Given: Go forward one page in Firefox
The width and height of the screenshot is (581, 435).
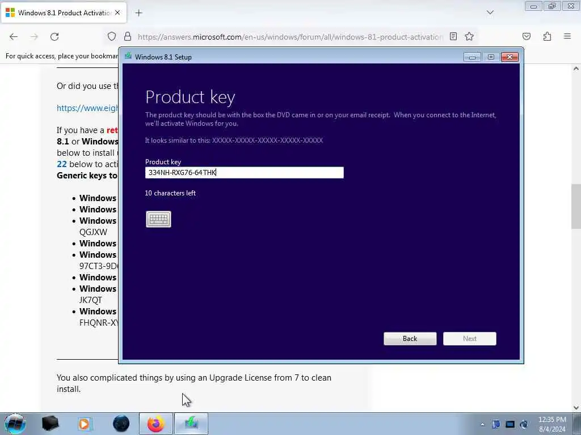Looking at the screenshot, I should 34,37.
